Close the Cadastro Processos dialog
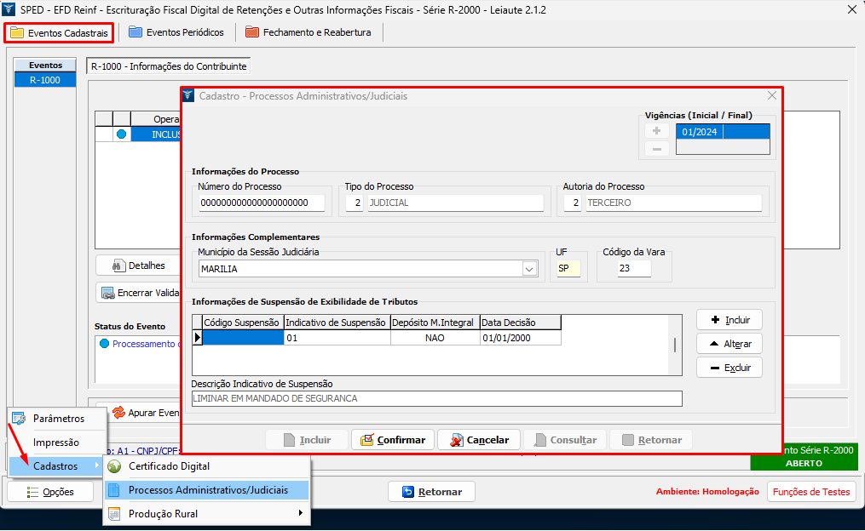This screenshot has height=531, width=865. click(772, 96)
